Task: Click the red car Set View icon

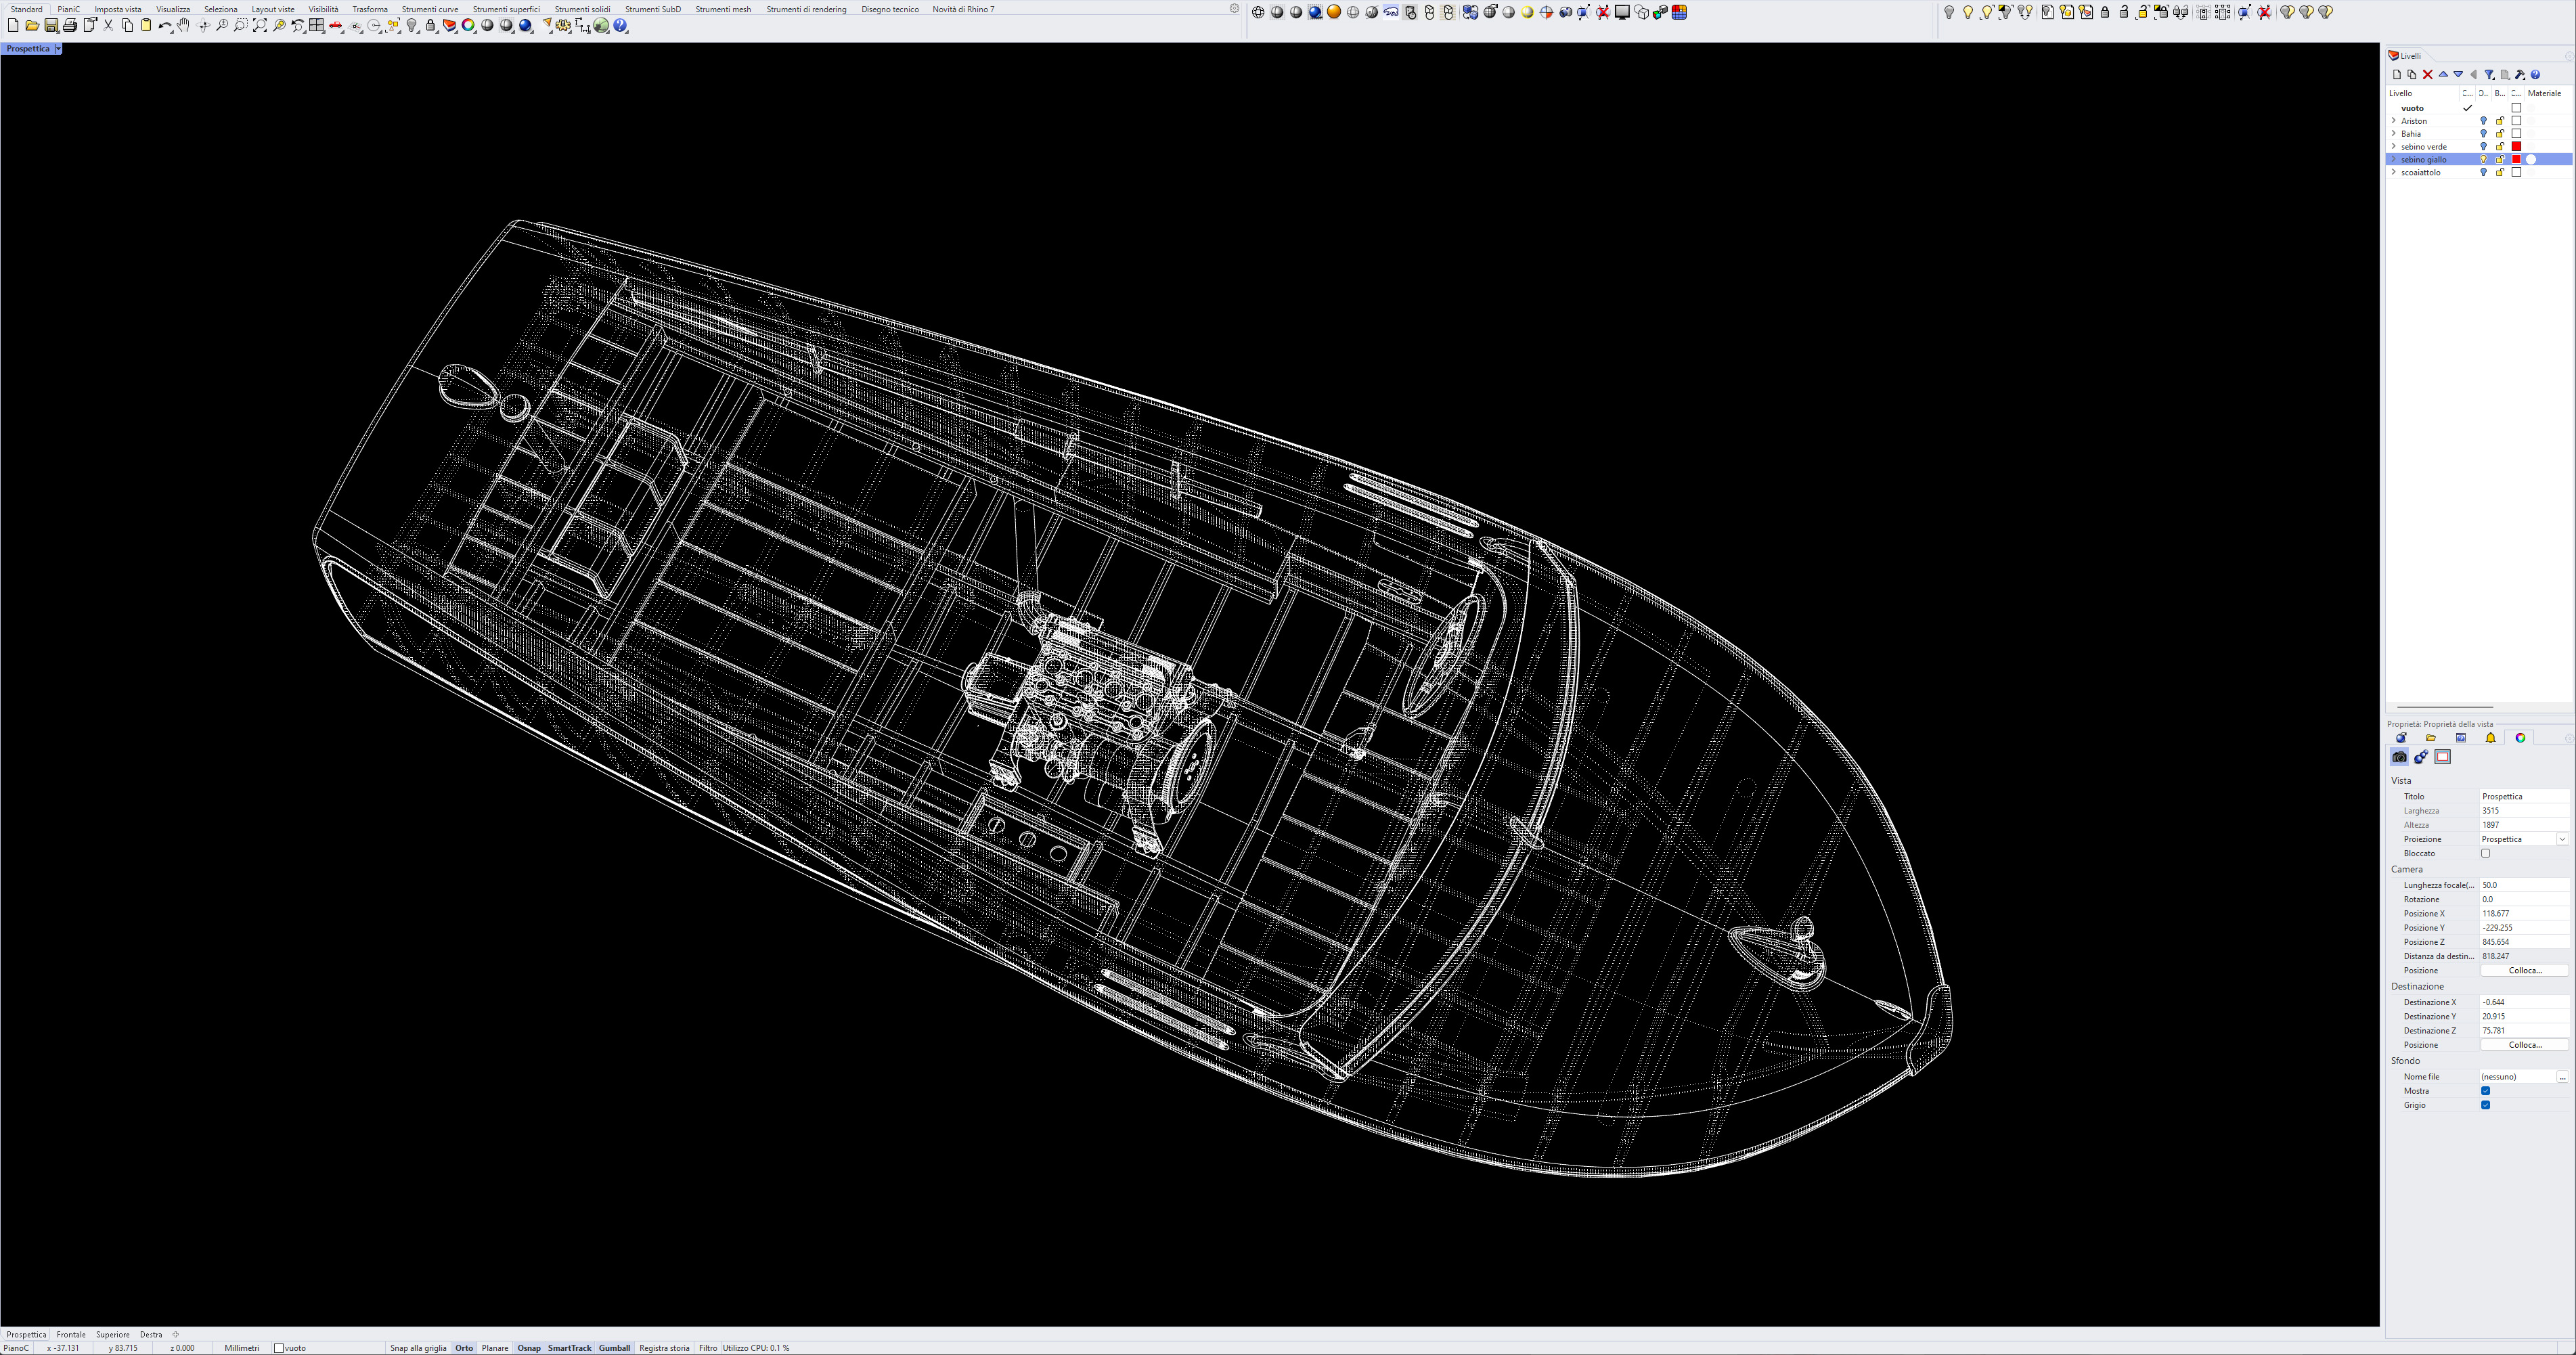Action: [x=336, y=26]
